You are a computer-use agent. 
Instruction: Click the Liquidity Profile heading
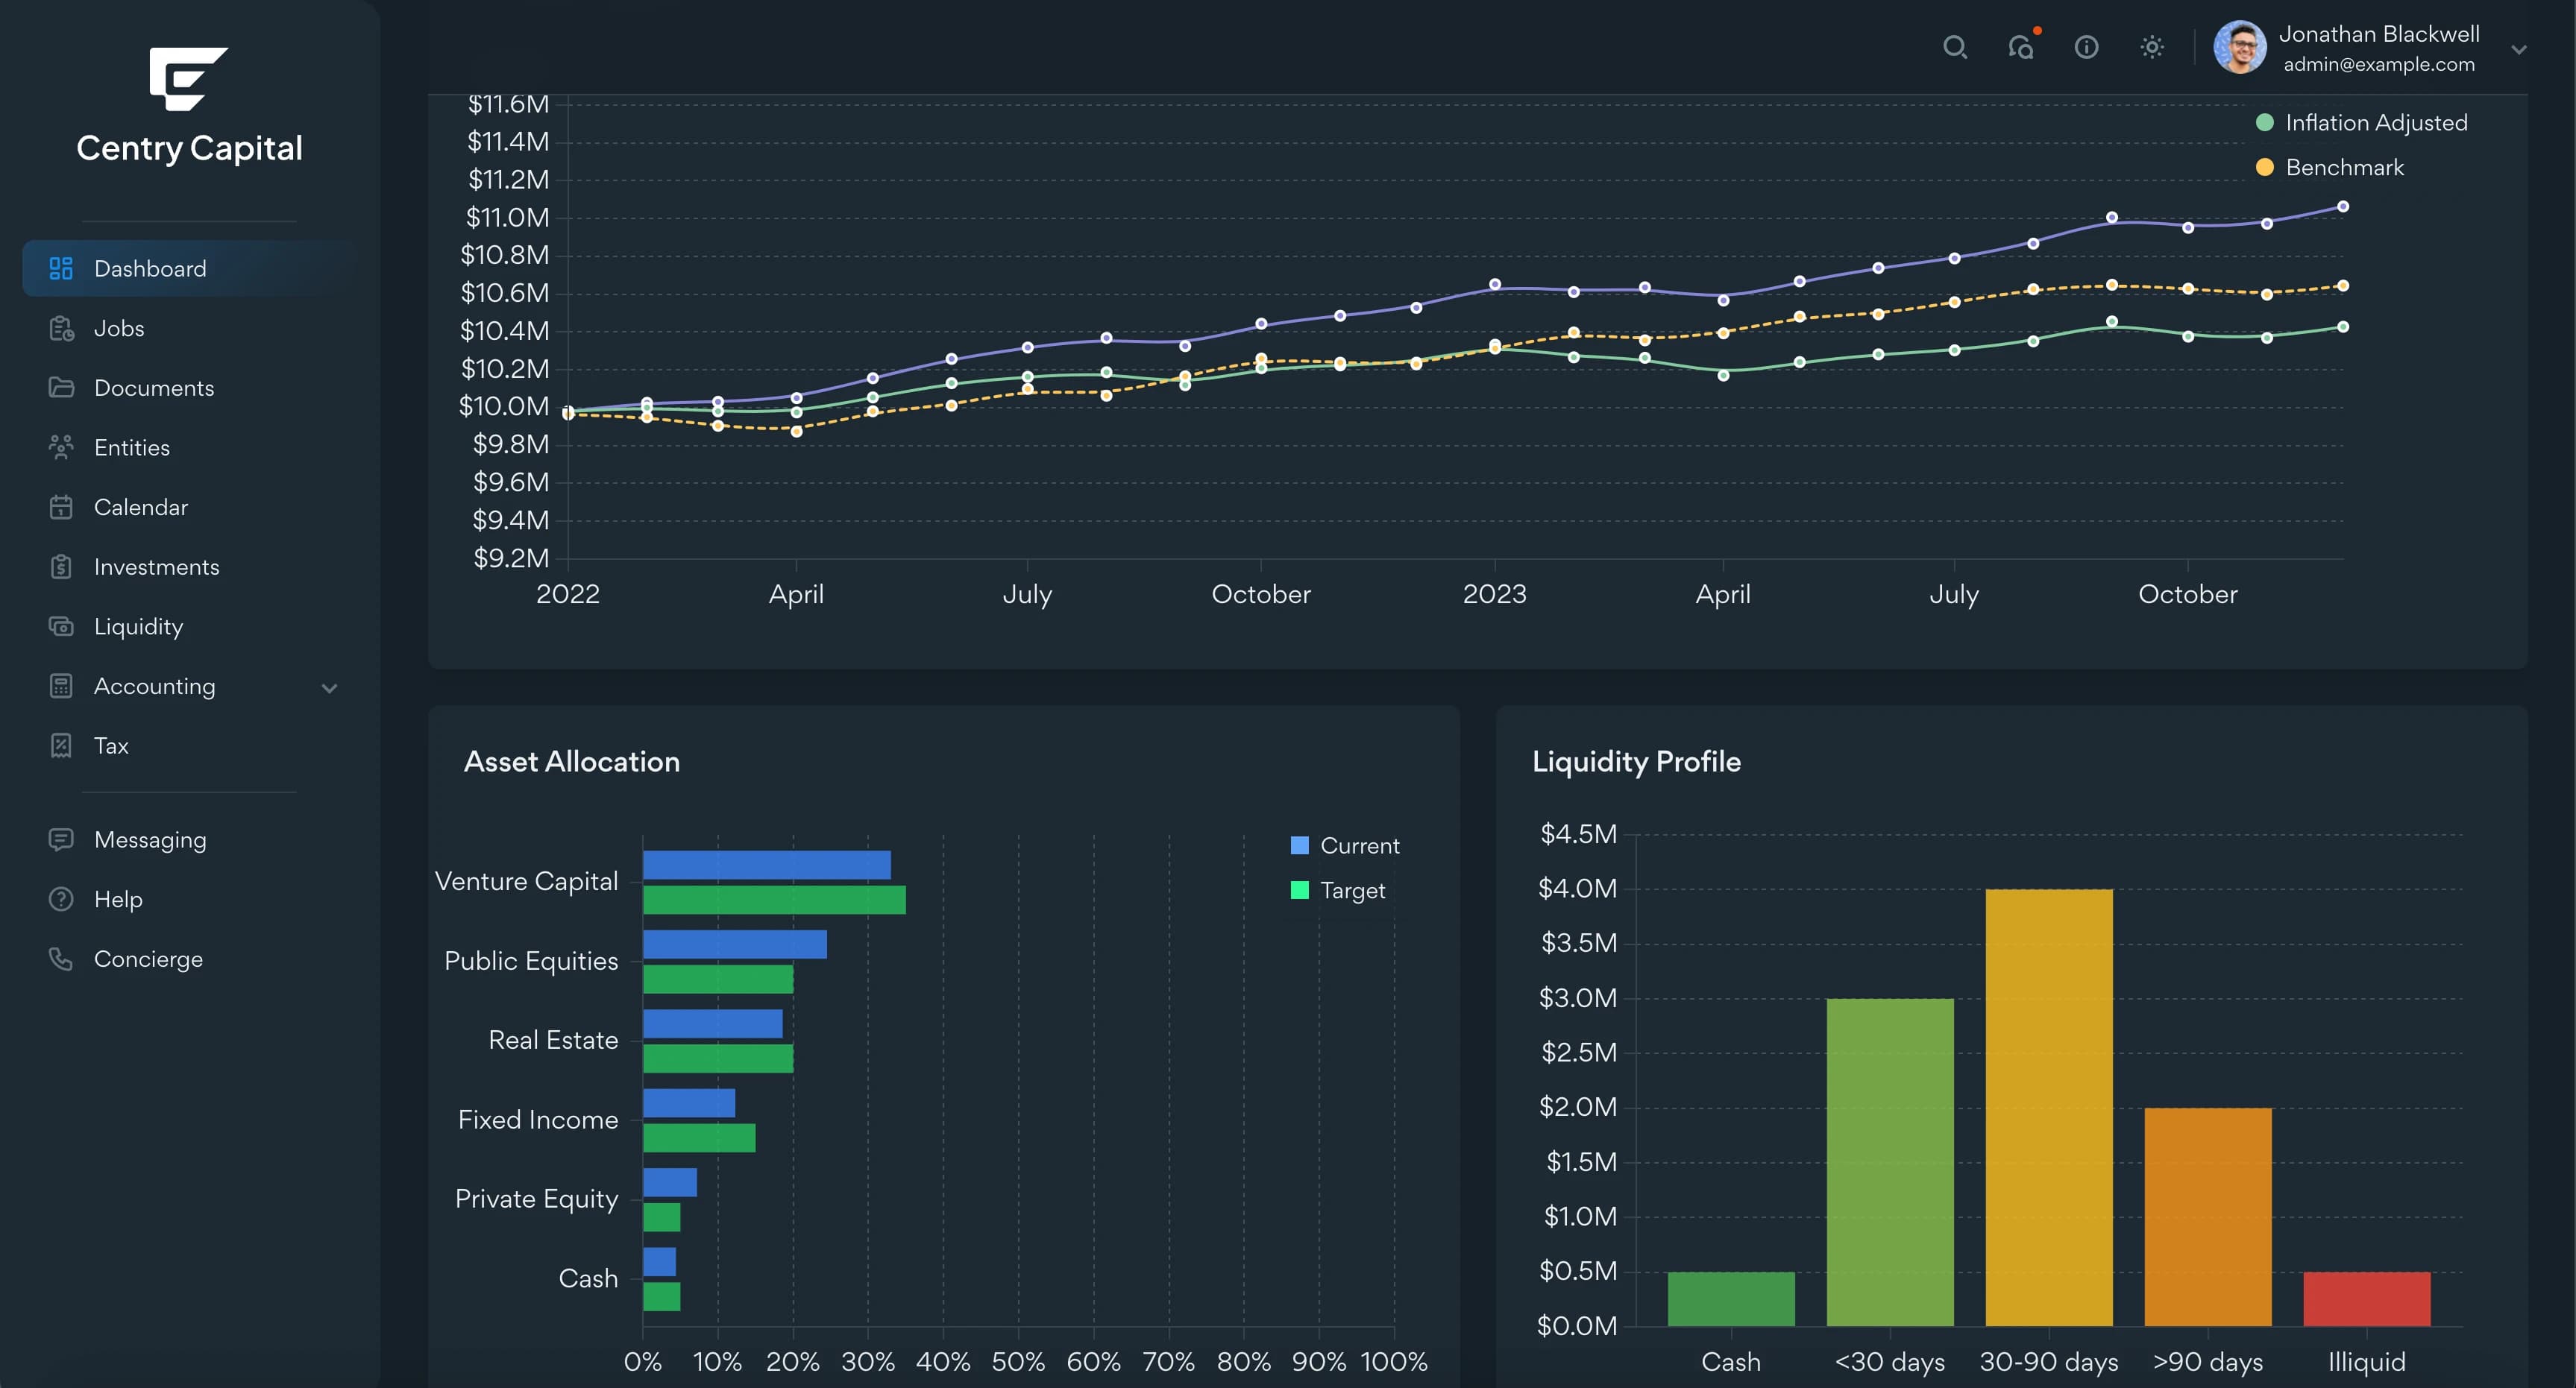[1637, 761]
